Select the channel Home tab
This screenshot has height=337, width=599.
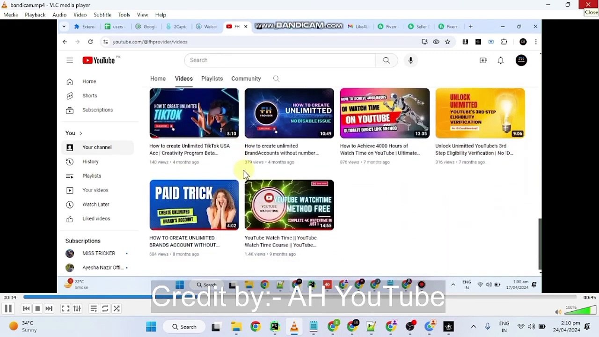tap(158, 79)
